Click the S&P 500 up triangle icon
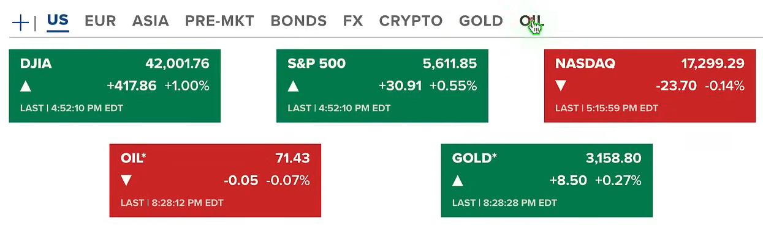The width and height of the screenshot is (763, 226). [294, 86]
